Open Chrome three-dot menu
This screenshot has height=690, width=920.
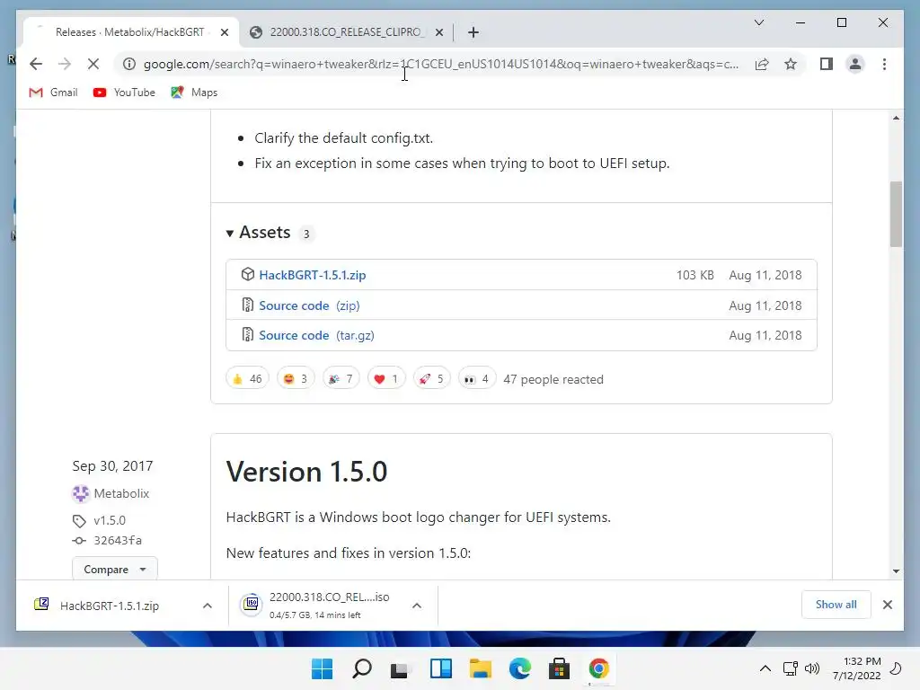click(x=884, y=64)
